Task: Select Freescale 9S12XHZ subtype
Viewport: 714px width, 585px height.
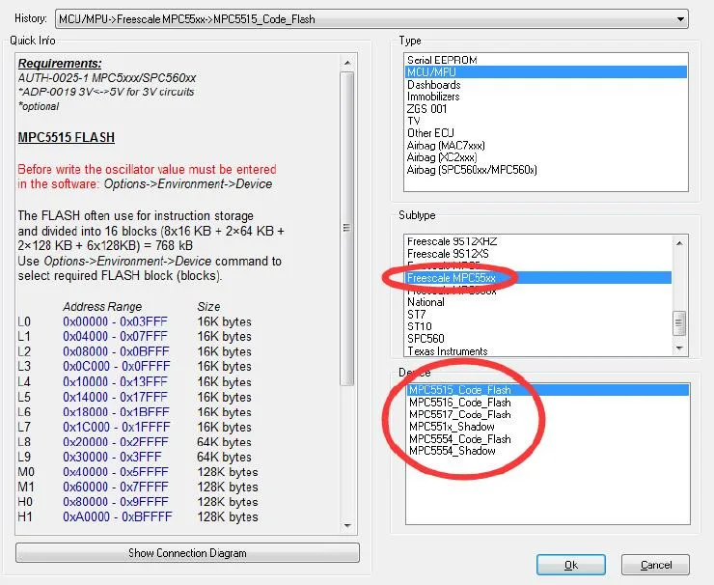Action: 452,241
